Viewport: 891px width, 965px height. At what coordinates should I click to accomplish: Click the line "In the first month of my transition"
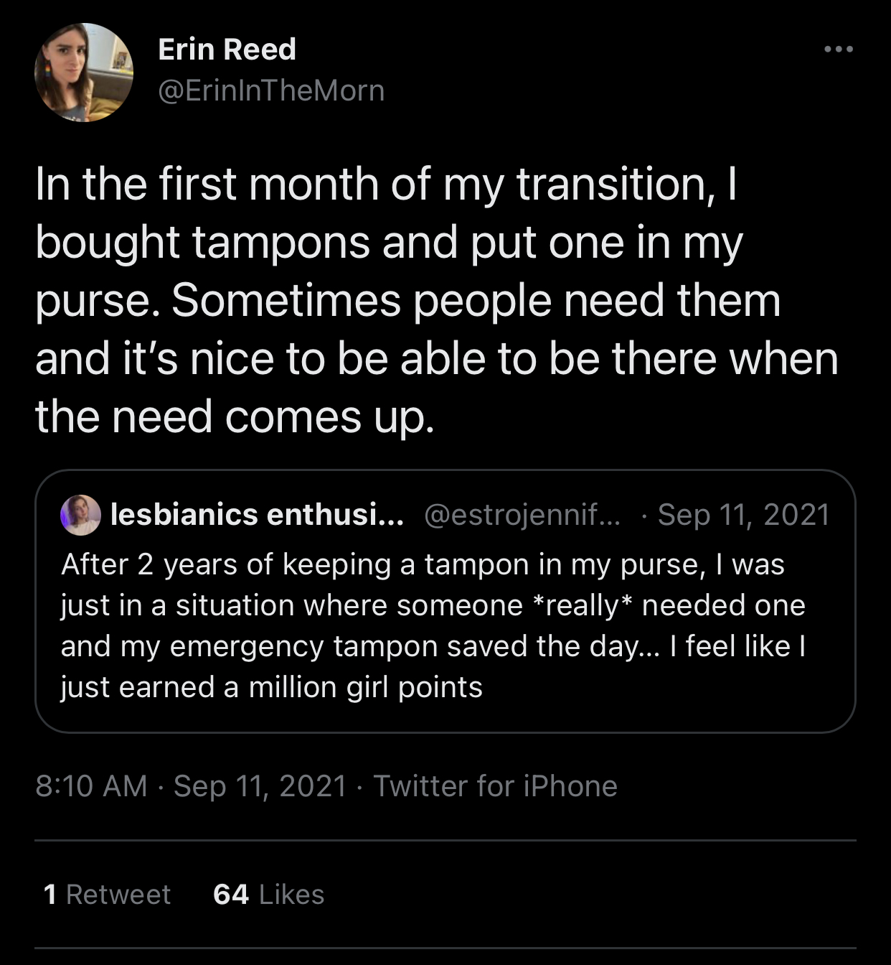pos(386,185)
